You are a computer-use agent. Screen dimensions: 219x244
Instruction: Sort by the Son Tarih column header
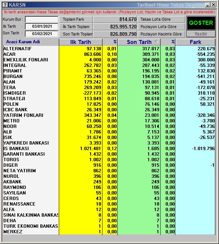click(139, 42)
